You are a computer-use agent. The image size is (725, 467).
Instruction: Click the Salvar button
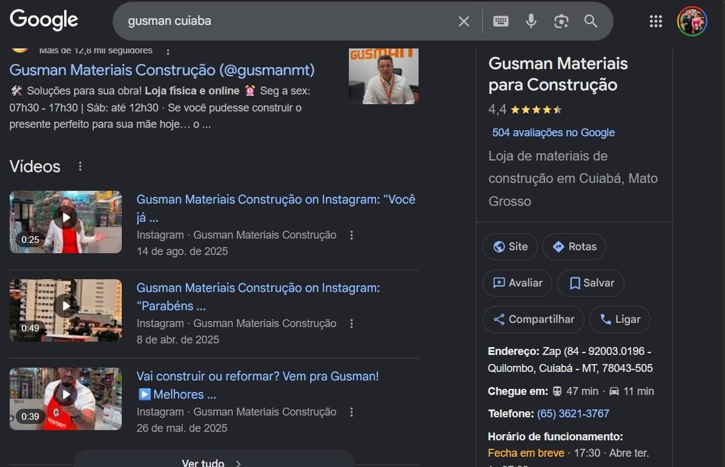point(591,283)
